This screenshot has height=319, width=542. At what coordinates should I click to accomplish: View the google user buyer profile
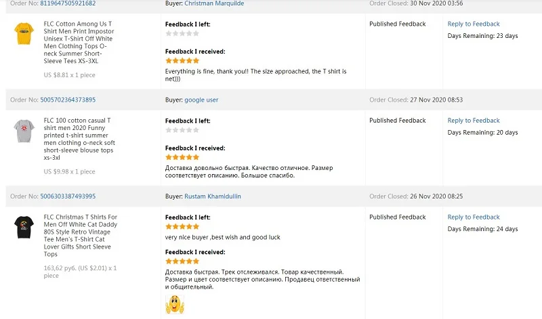pyautogui.click(x=201, y=100)
